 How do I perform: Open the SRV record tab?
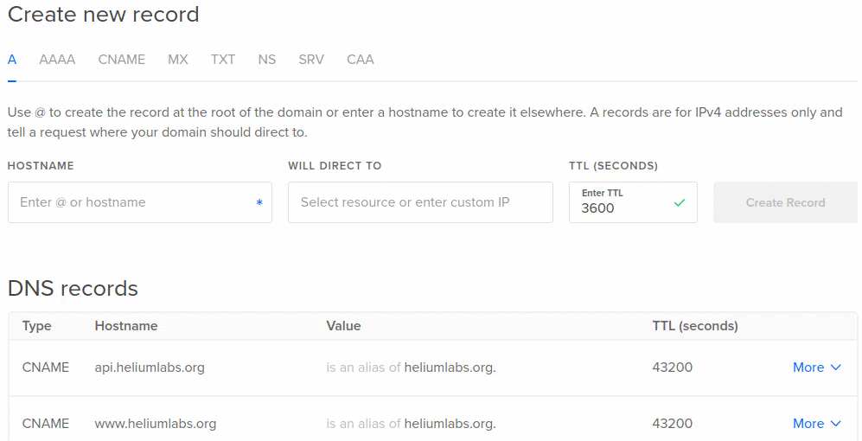(x=311, y=60)
